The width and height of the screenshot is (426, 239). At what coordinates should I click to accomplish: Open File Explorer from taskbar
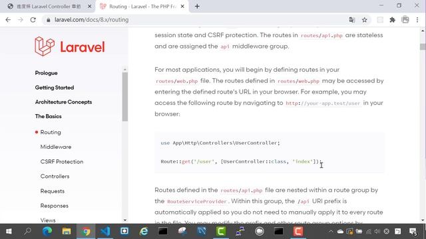(67, 232)
